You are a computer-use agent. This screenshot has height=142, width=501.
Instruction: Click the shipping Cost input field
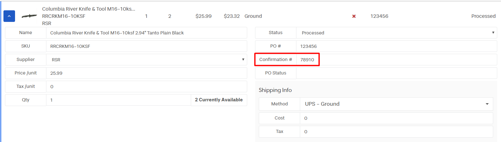pyautogui.click(x=396, y=118)
